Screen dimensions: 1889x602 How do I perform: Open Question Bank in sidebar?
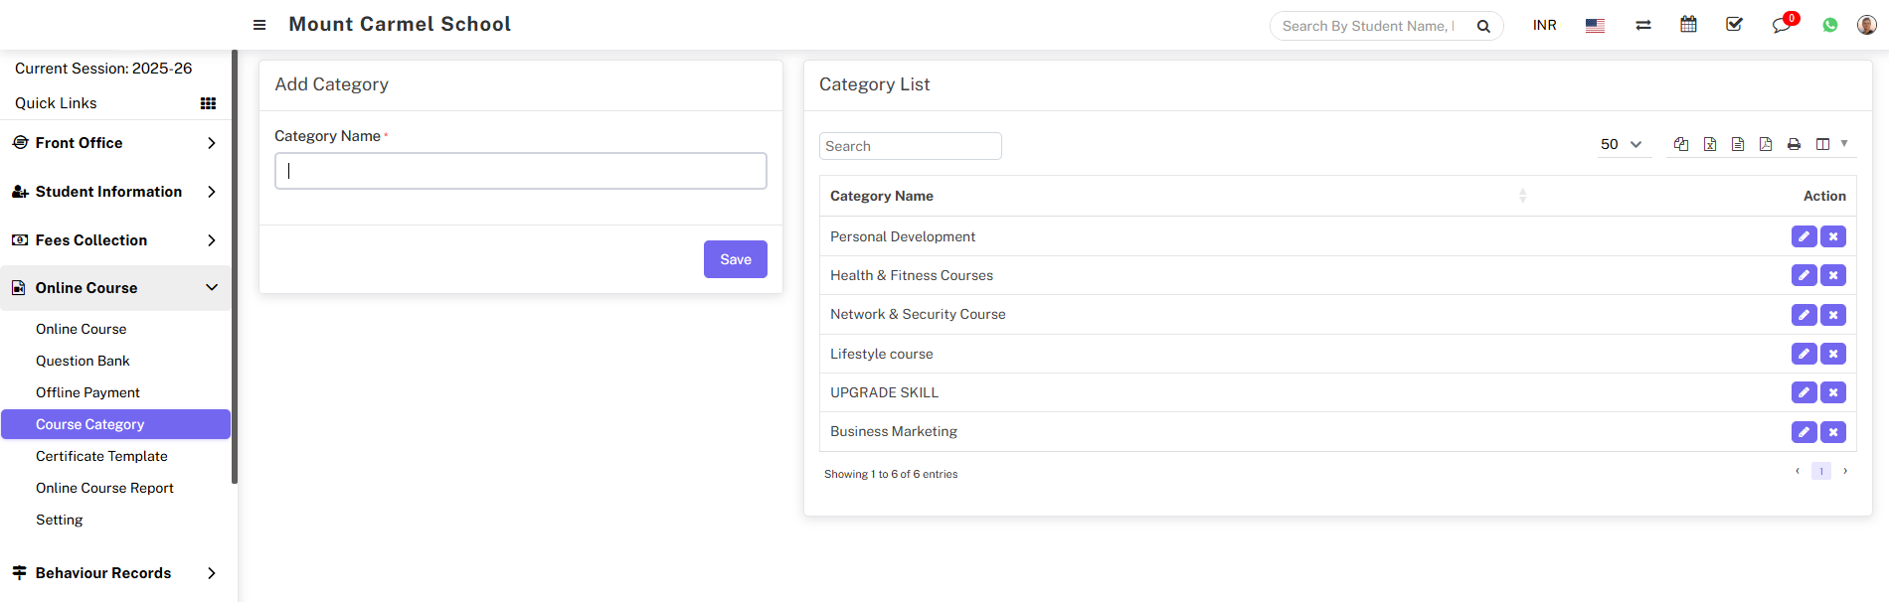tap(83, 361)
